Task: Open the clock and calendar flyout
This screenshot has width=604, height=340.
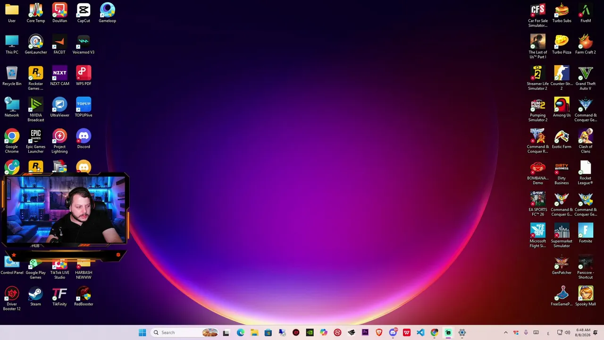Action: pos(583,332)
